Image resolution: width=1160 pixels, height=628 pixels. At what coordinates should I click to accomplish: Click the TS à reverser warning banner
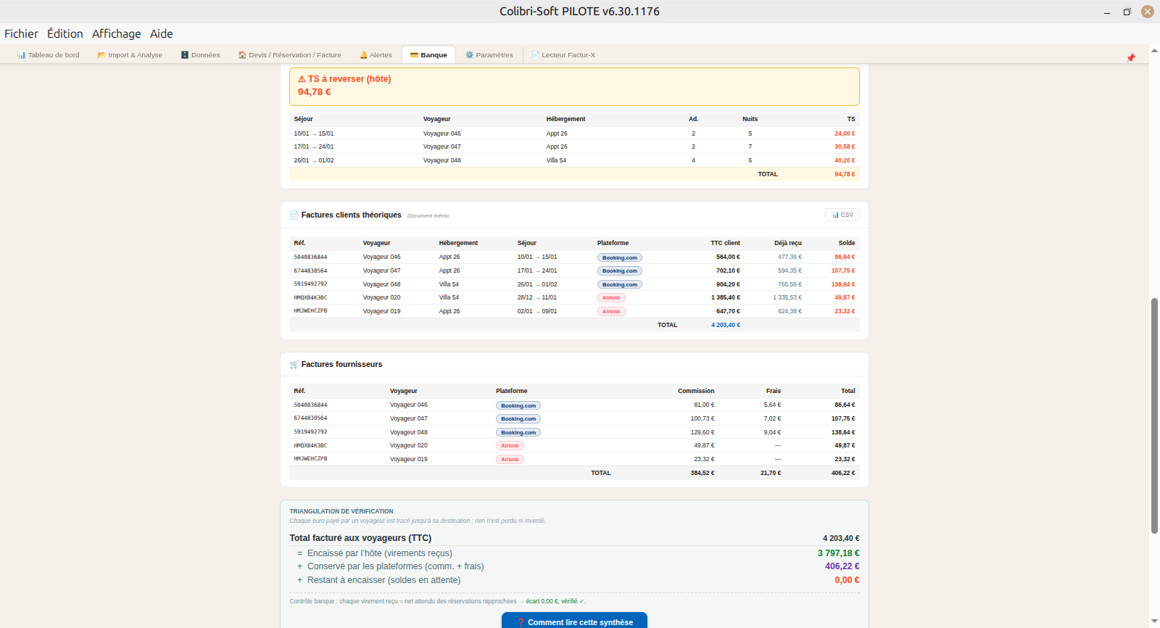(x=574, y=86)
